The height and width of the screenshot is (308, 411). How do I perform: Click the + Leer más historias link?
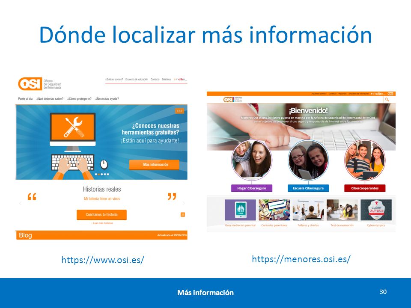tap(102, 223)
